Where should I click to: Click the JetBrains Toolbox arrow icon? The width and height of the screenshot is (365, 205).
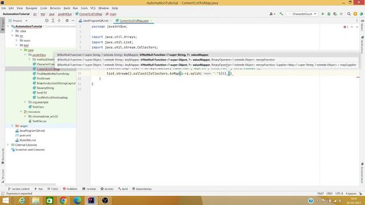pos(362,14)
